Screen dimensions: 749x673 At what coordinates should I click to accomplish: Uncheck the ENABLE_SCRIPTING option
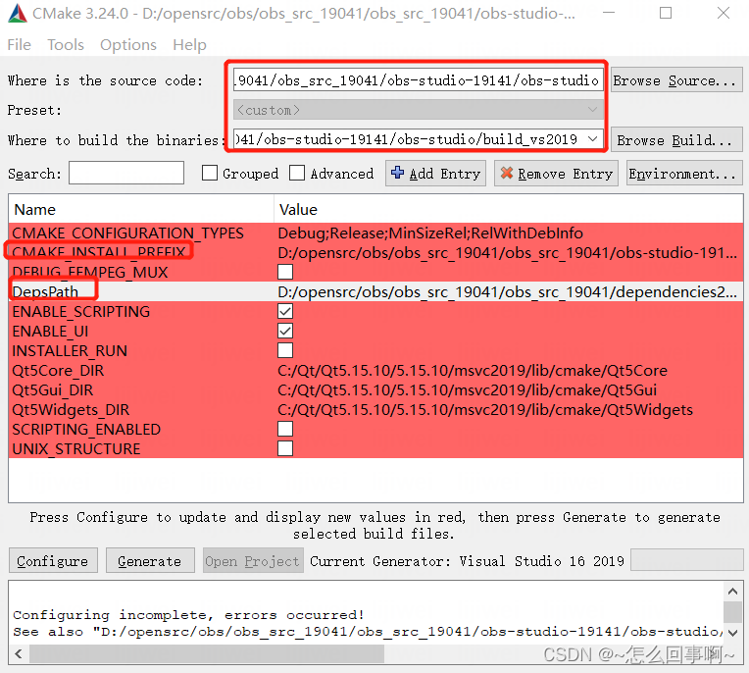point(285,311)
